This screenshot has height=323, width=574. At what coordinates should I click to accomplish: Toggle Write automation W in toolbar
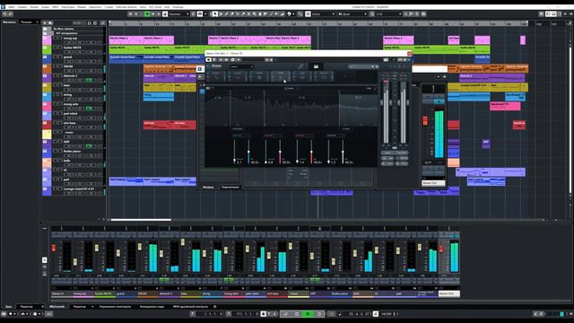(153, 14)
